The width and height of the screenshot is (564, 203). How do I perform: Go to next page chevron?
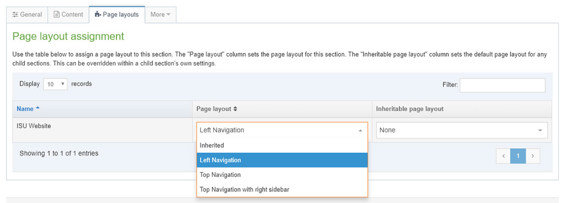(x=533, y=156)
